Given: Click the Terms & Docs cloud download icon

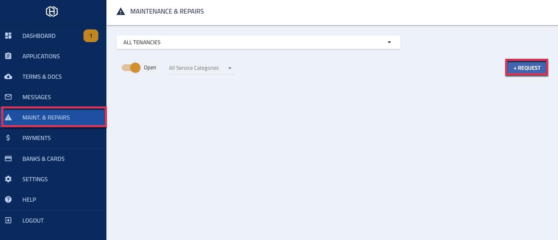Looking at the screenshot, I should point(8,77).
